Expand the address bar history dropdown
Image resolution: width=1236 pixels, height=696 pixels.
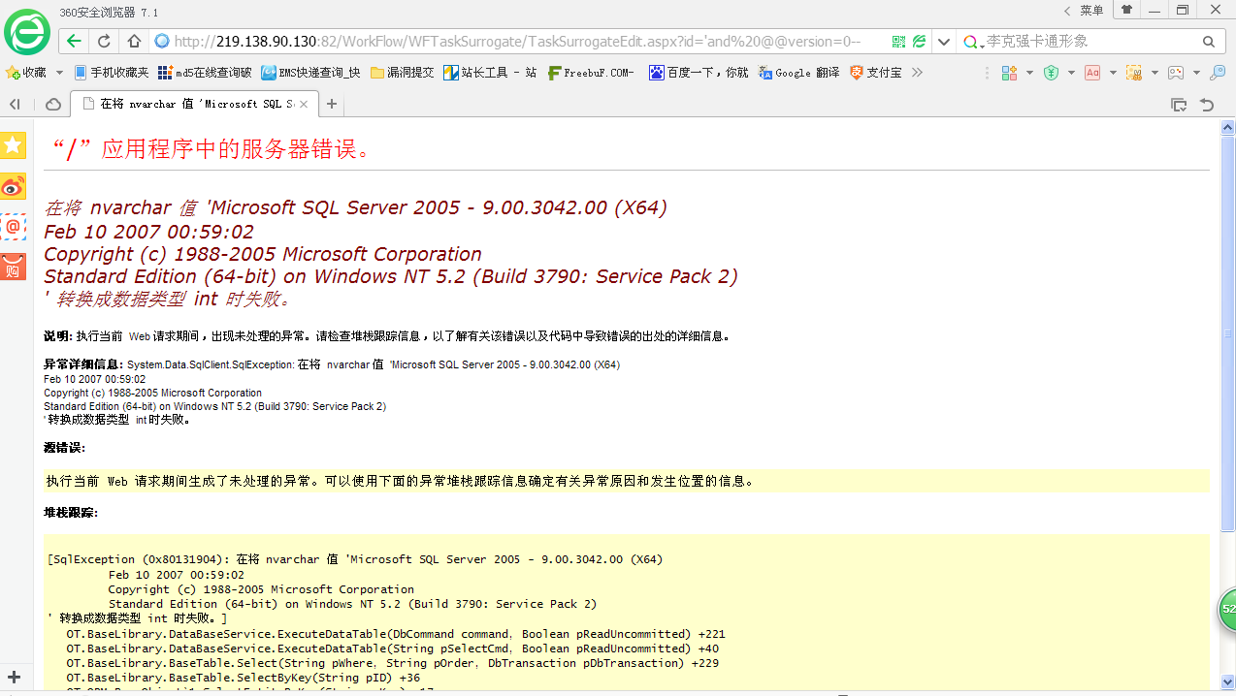click(944, 42)
